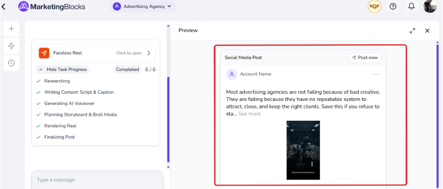
Task: Click the plus icon in left sidebar
Action: point(12,29)
